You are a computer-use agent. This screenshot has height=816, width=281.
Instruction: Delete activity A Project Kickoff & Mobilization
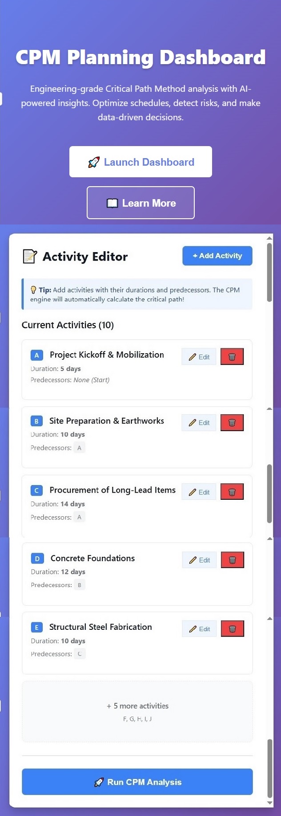click(x=232, y=357)
